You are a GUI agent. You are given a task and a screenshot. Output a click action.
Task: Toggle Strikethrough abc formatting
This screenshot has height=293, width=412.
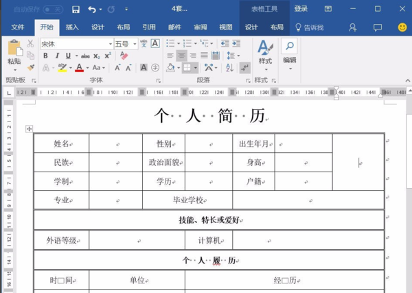tap(85, 56)
